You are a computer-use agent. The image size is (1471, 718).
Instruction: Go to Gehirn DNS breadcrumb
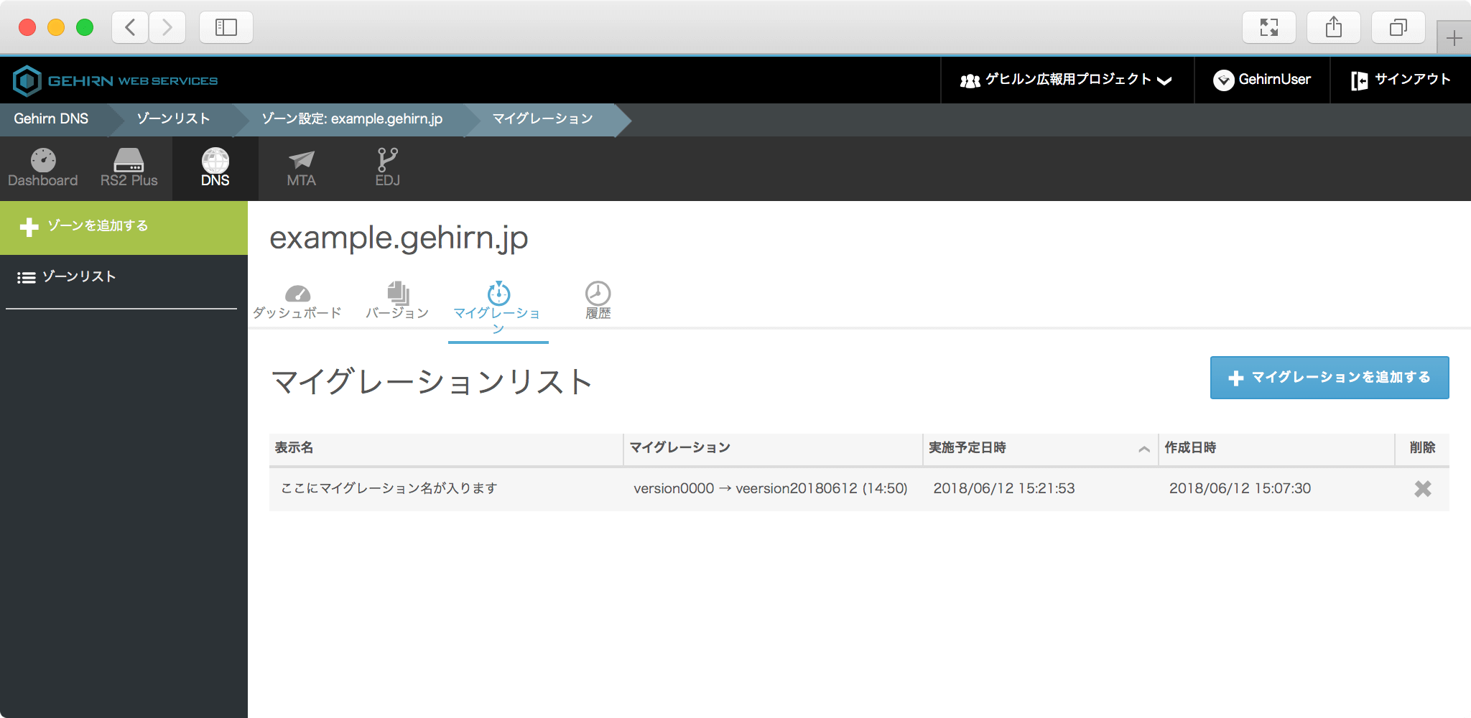coord(51,119)
